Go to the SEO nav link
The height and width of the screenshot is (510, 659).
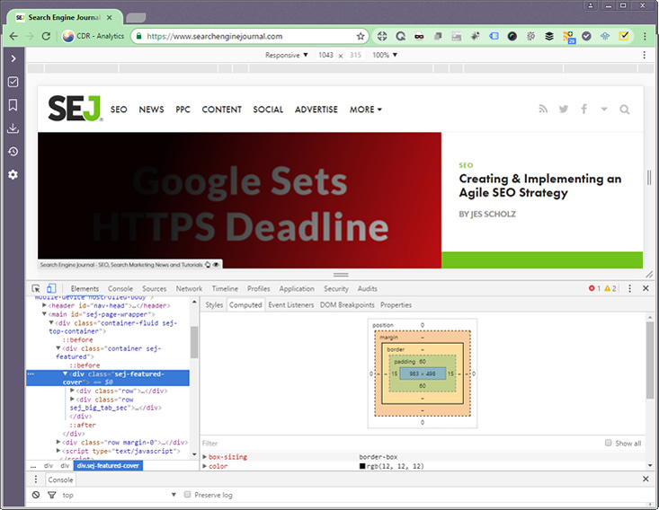click(119, 110)
